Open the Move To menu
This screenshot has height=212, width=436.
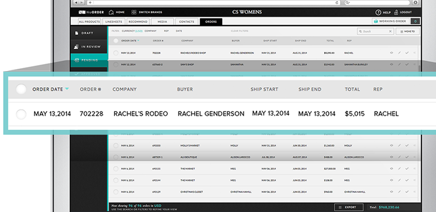407,31
